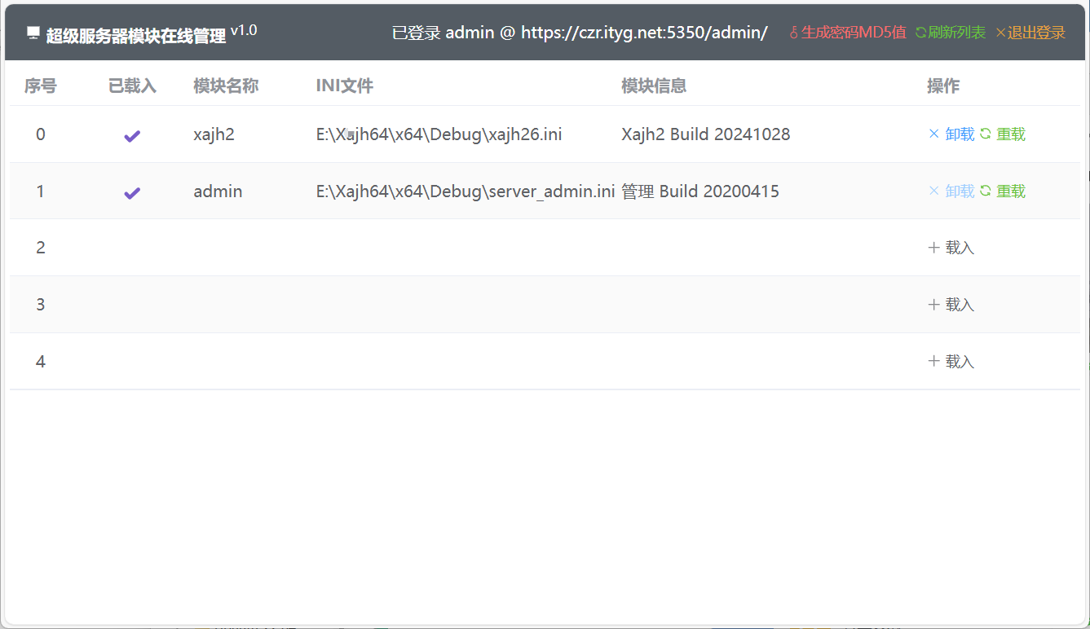
Task: Load a module into slot 2
Action: point(951,248)
